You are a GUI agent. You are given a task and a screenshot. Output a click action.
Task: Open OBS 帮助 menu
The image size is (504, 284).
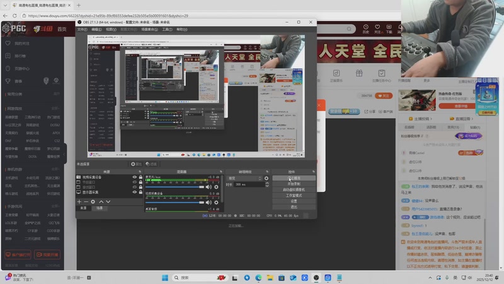[181, 29]
